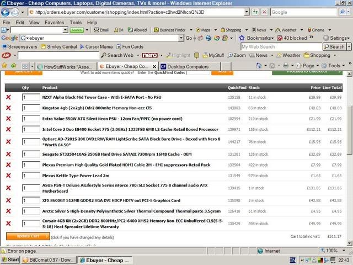The height and width of the screenshot is (265, 353).
Task: Click the EN language indicator in tray
Action: [292, 260]
